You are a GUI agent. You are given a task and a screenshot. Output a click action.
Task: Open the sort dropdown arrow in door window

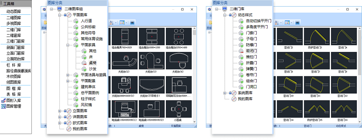coord(281,23)
